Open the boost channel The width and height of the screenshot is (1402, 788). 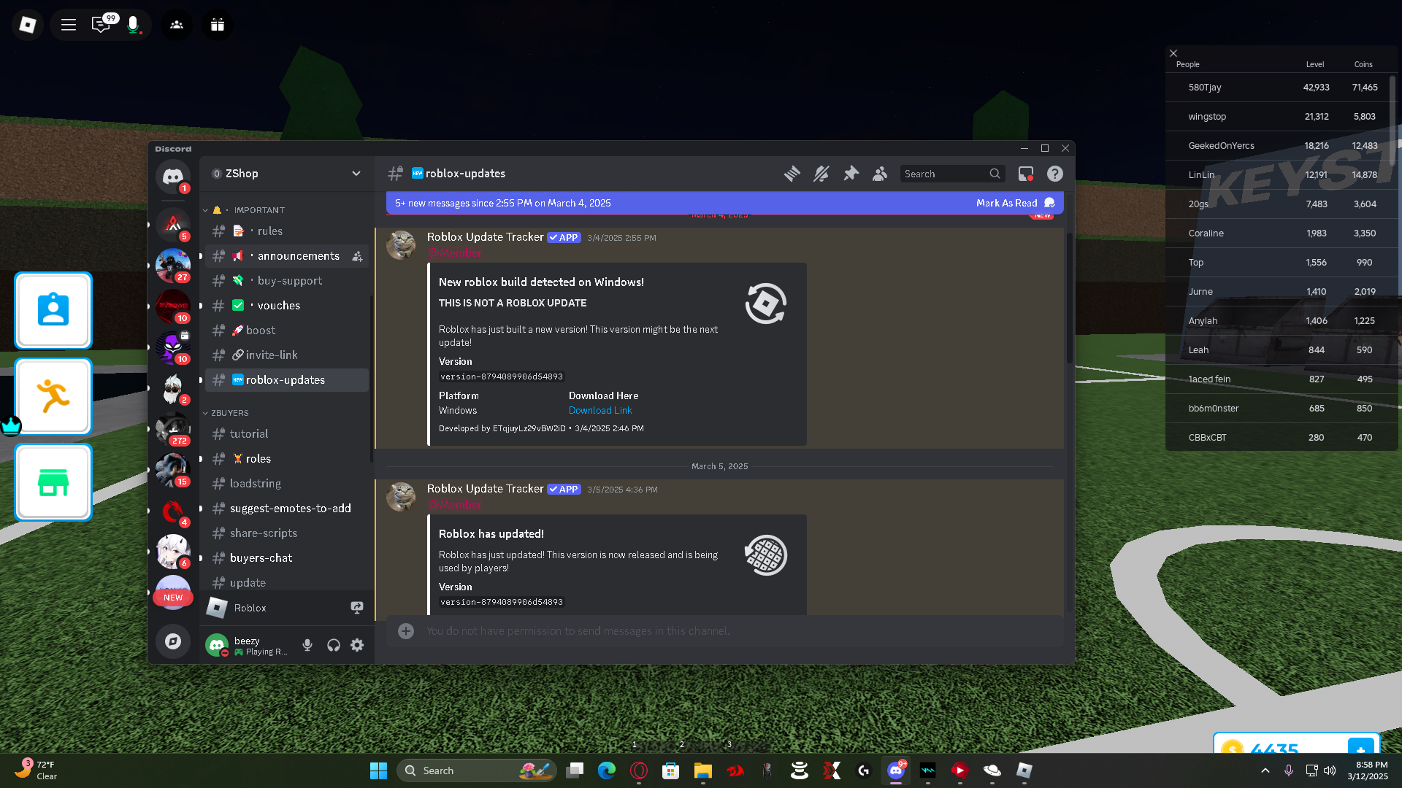tap(287, 331)
